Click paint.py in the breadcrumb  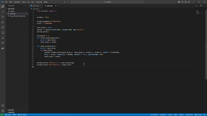(x=36, y=9)
